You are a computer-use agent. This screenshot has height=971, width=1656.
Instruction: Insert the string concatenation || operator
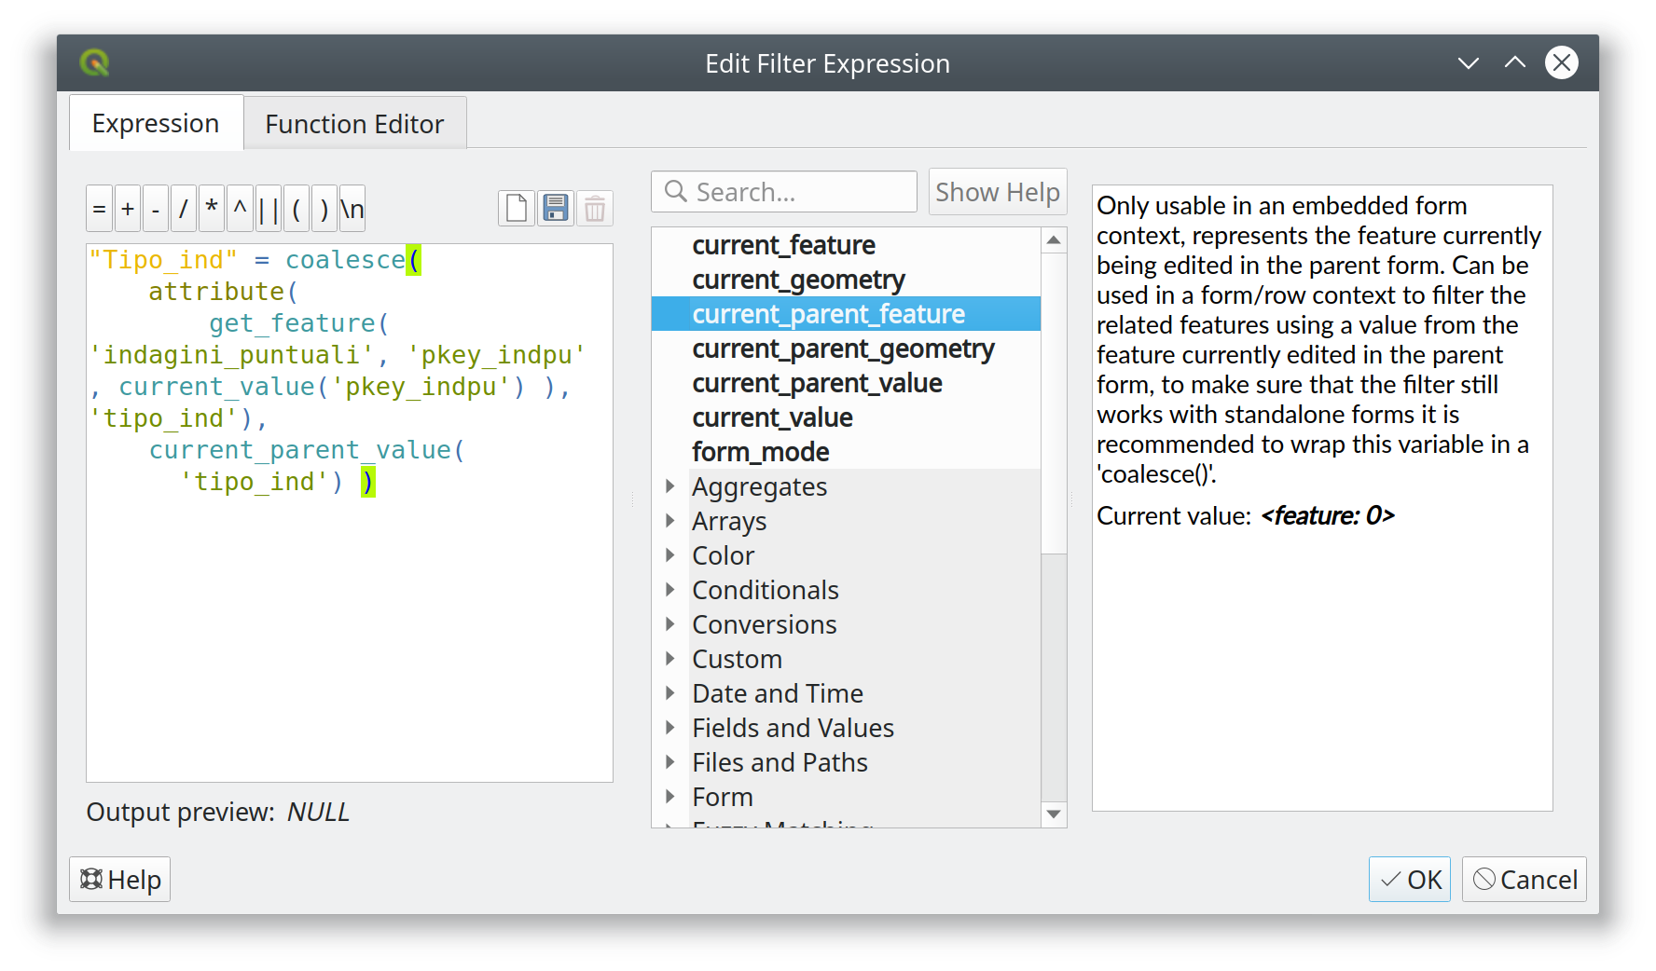269,210
